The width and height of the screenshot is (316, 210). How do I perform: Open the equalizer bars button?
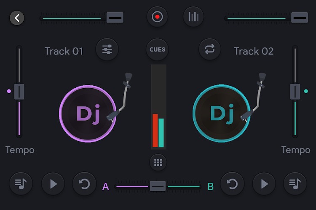[193, 17]
